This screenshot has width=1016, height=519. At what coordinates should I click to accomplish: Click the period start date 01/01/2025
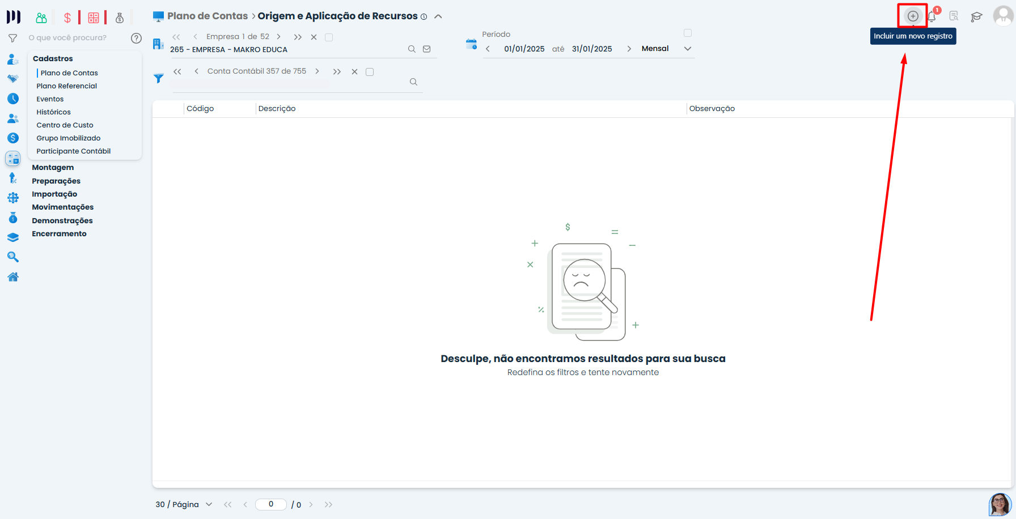point(524,49)
